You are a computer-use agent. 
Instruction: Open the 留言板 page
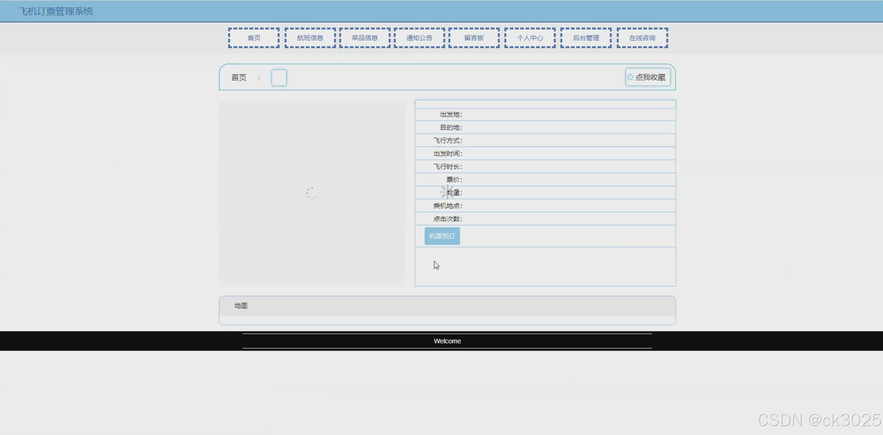click(x=474, y=38)
